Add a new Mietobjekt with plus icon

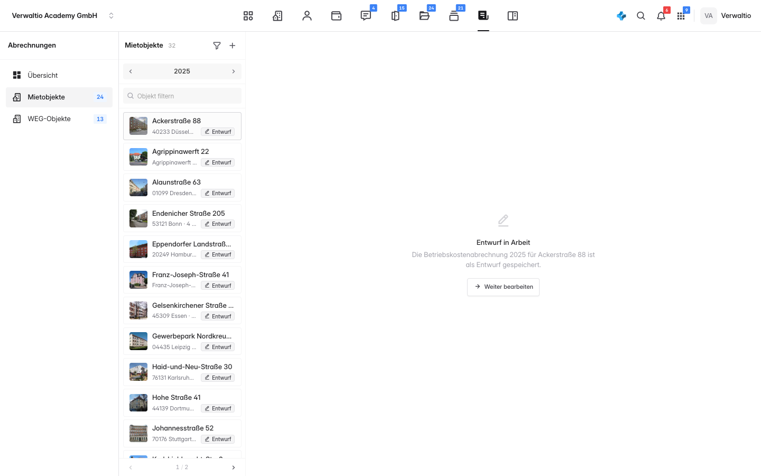[x=233, y=45]
